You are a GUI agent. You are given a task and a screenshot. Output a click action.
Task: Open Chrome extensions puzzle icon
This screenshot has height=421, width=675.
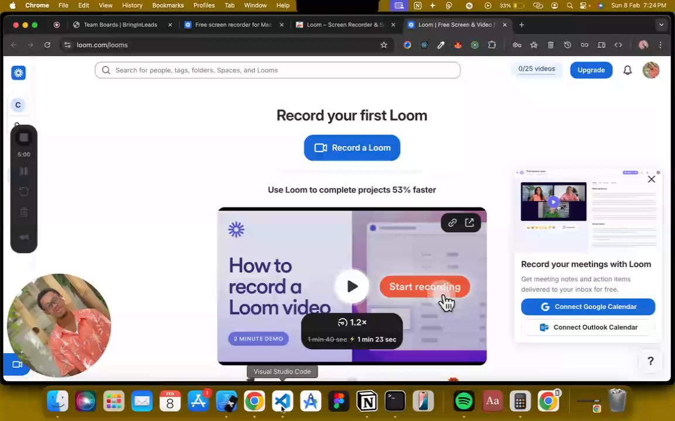pyautogui.click(x=492, y=44)
